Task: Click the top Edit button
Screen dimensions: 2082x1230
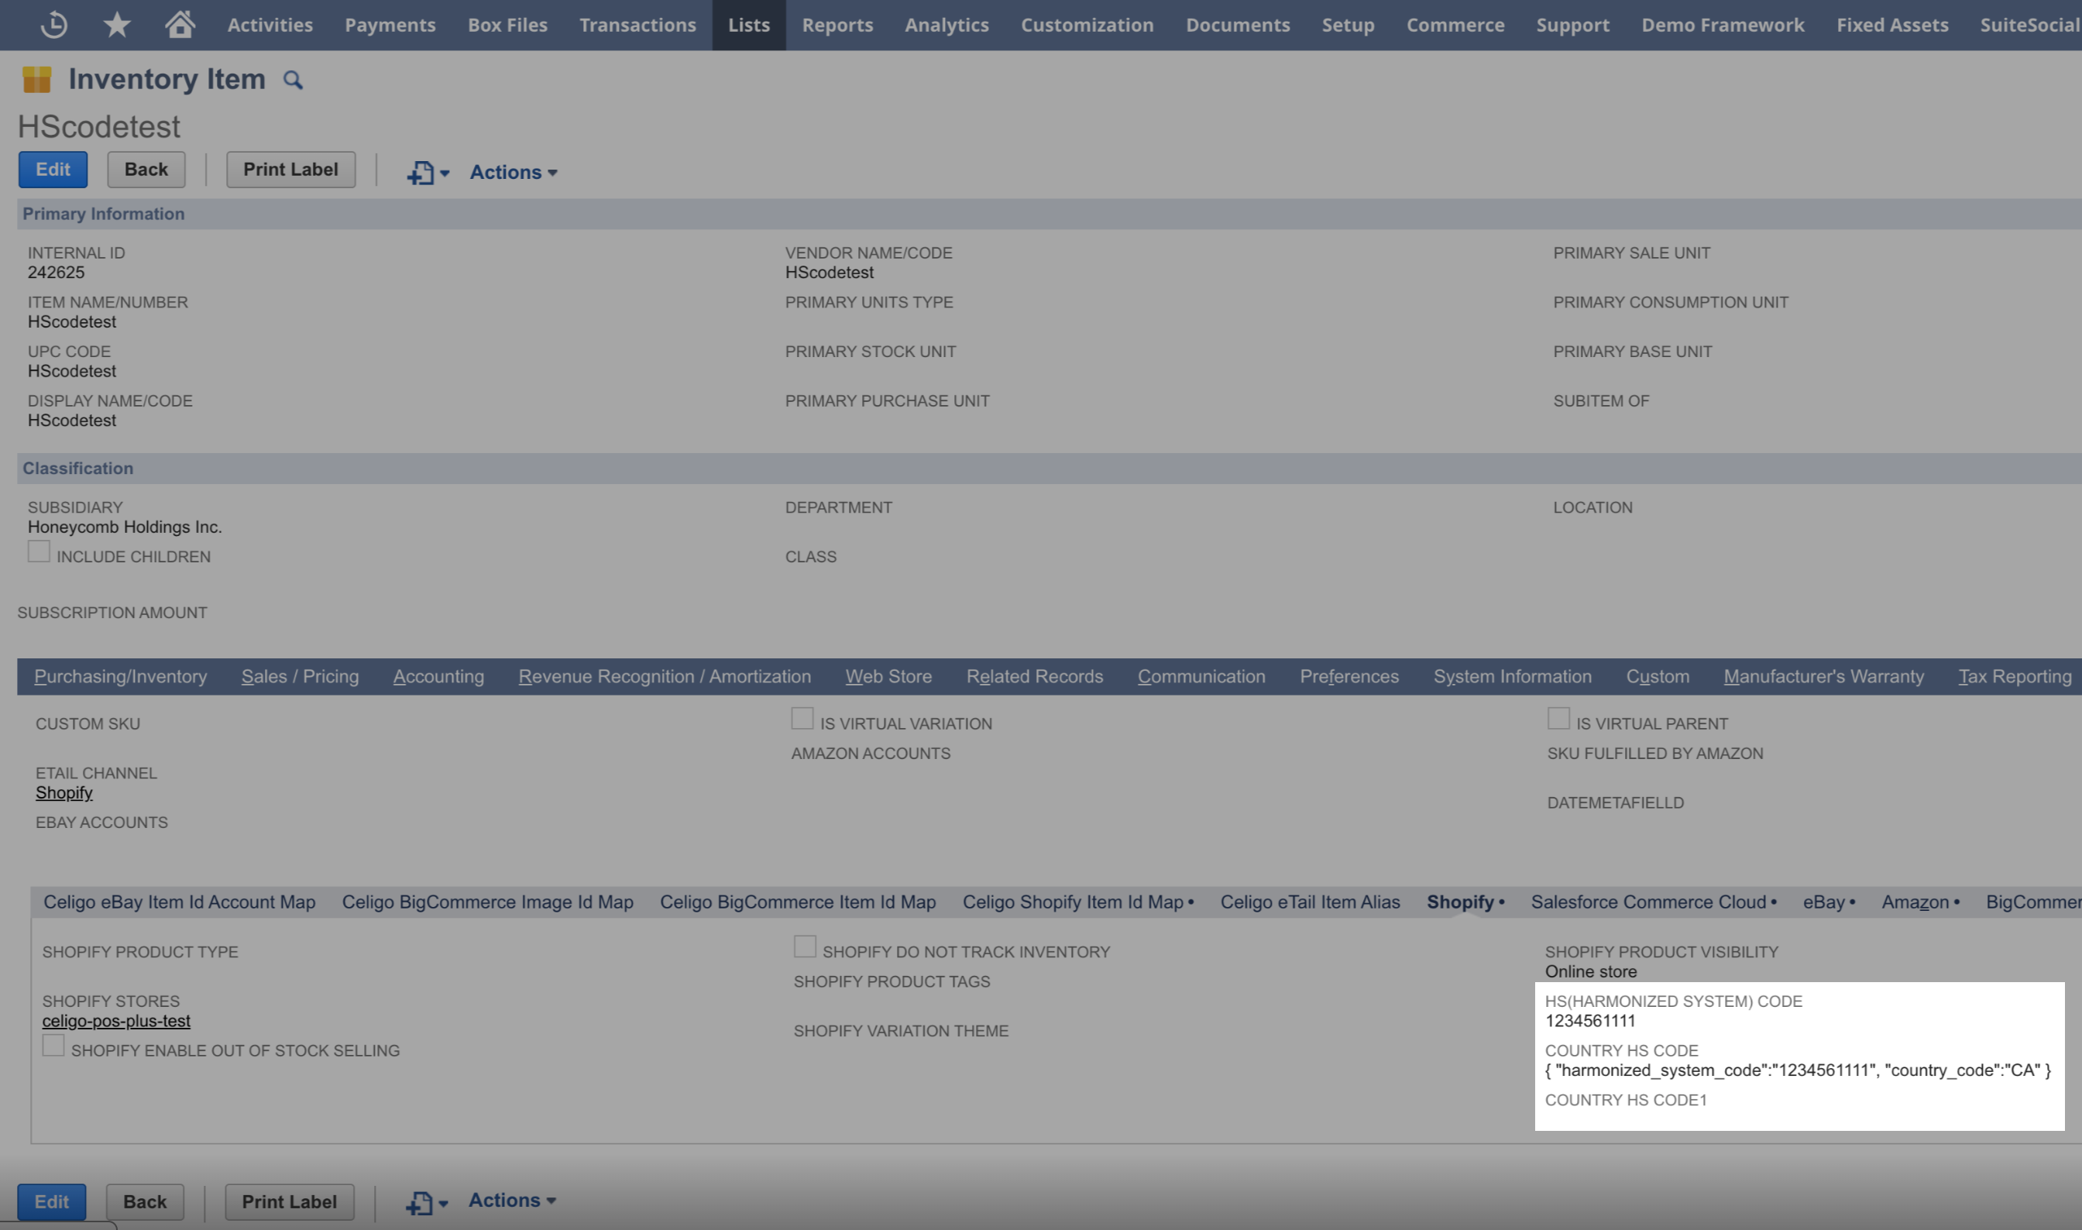Action: (53, 169)
